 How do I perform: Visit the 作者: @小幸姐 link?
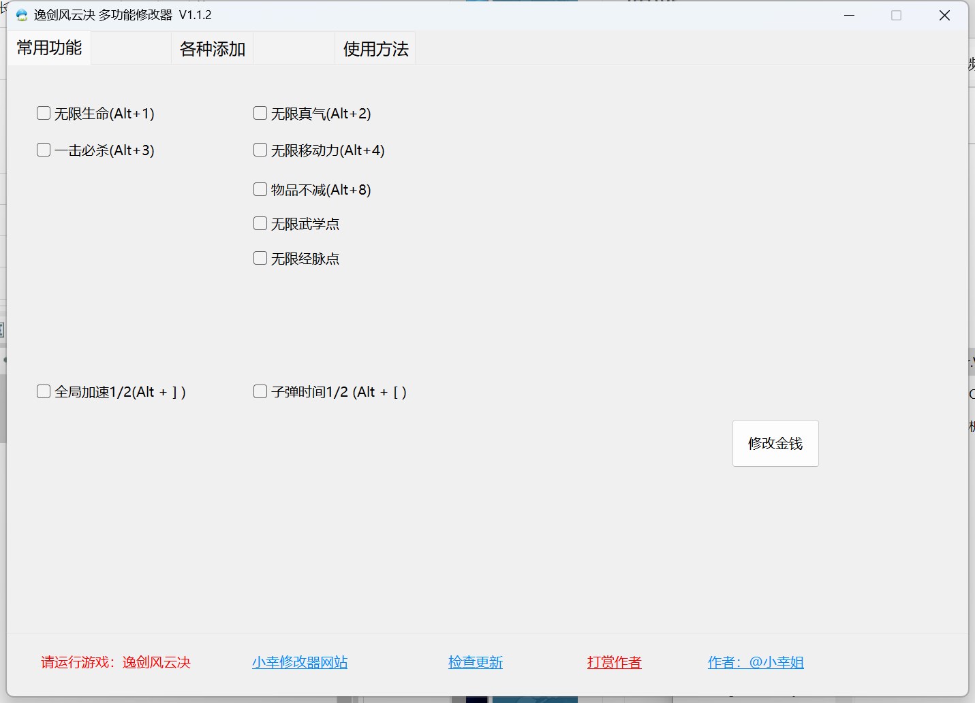coord(756,662)
